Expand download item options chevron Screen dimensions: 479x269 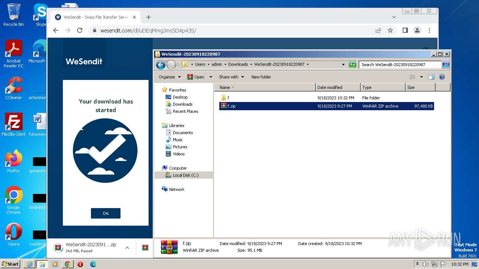(127, 248)
